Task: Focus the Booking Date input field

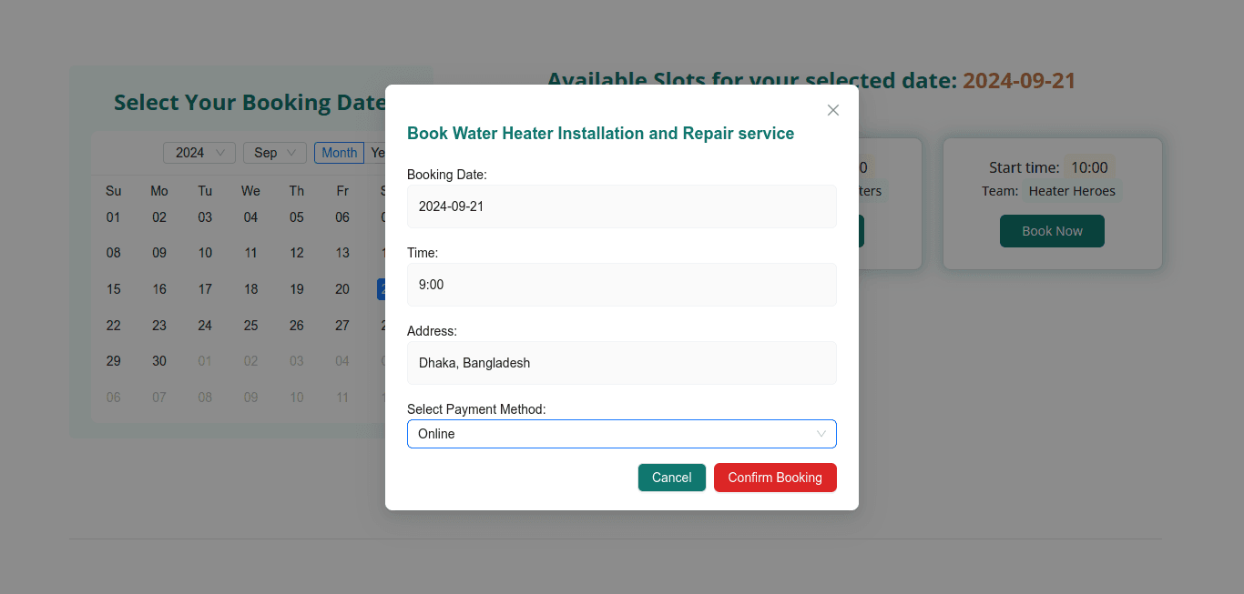Action: (x=621, y=206)
